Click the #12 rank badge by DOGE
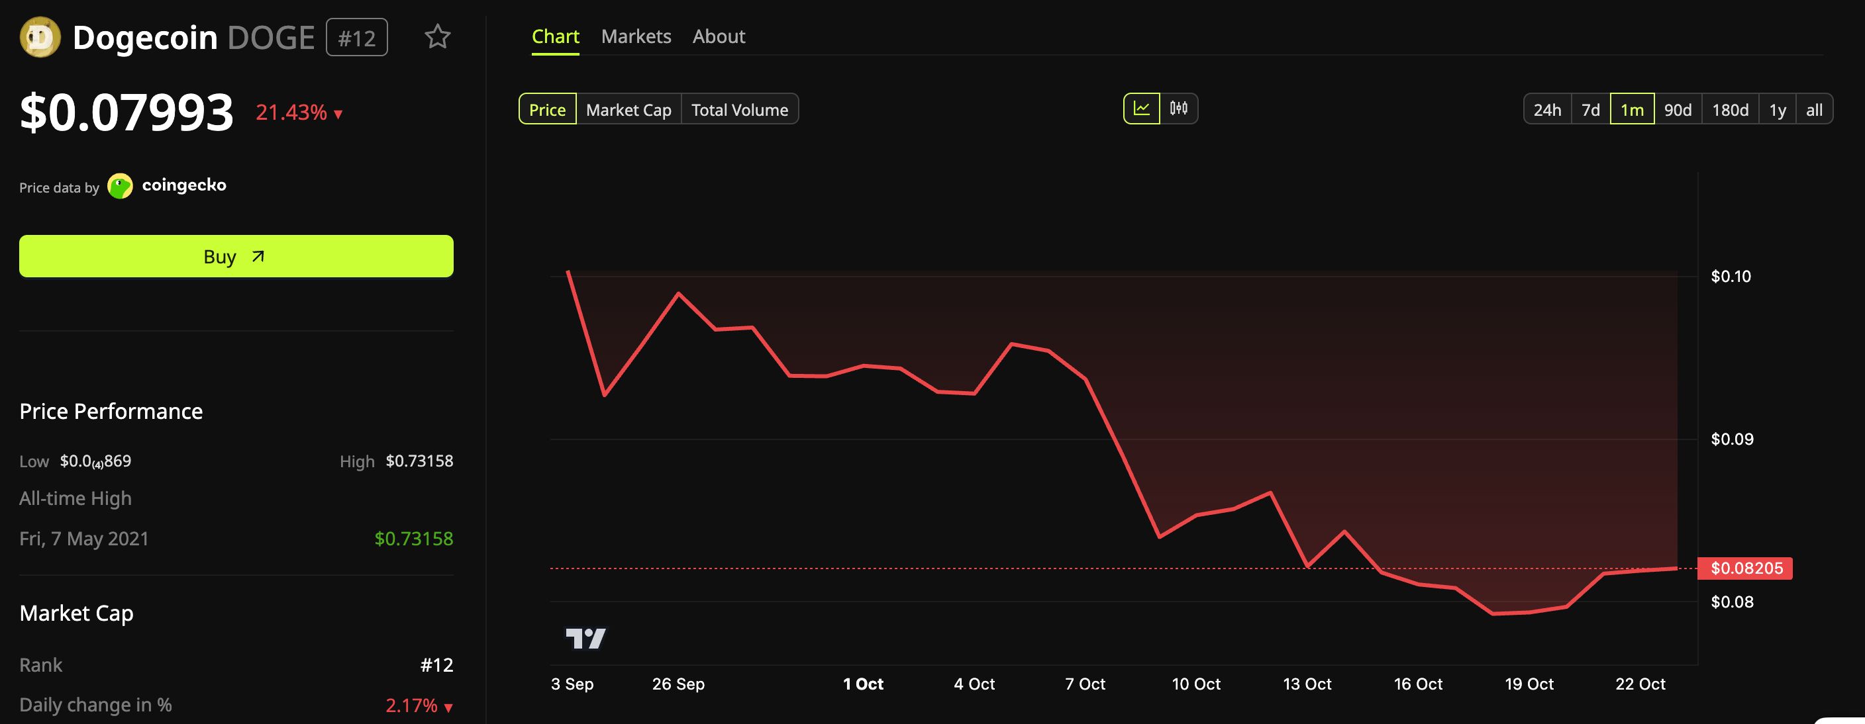 [357, 37]
